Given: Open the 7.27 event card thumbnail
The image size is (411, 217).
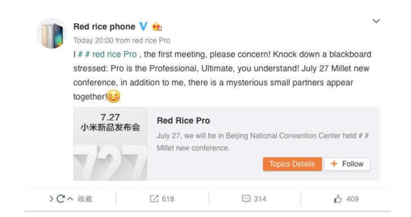Looking at the screenshot, I should pyautogui.click(x=110, y=144).
